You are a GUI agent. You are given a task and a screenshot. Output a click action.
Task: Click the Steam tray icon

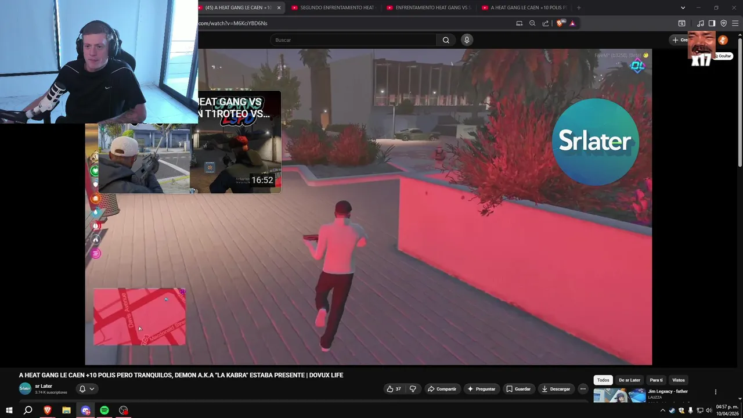coord(672,410)
